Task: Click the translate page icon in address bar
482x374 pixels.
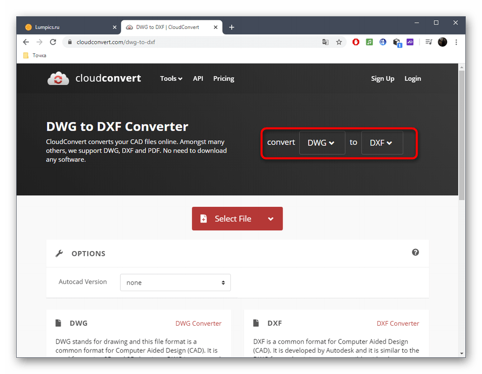Action: coord(326,42)
